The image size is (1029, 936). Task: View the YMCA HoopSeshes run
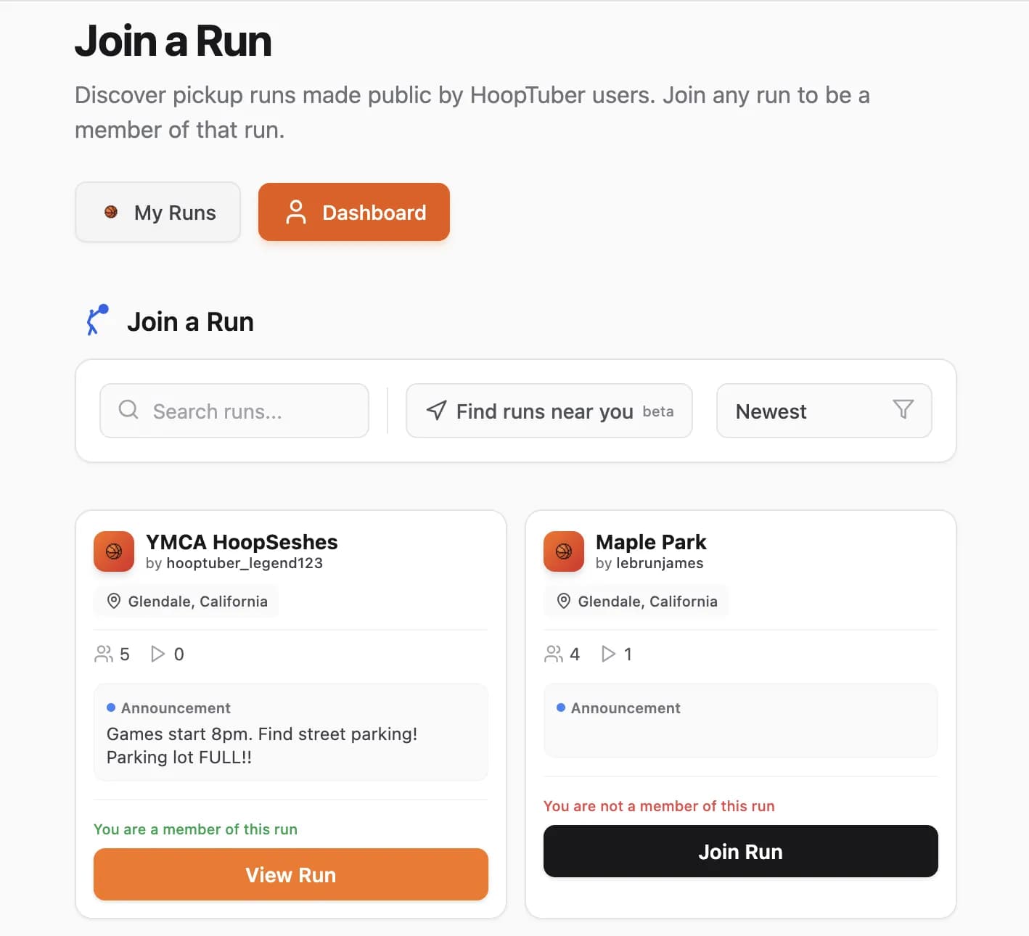290,874
